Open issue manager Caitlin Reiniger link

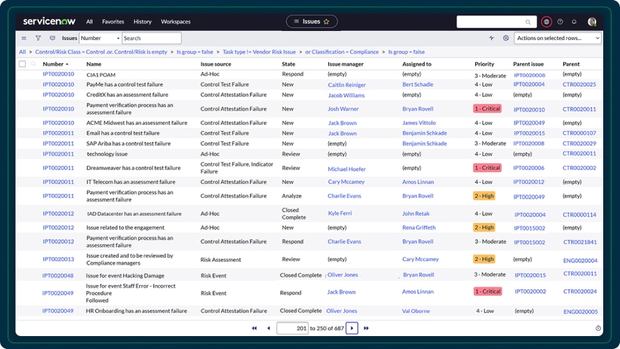pos(346,85)
